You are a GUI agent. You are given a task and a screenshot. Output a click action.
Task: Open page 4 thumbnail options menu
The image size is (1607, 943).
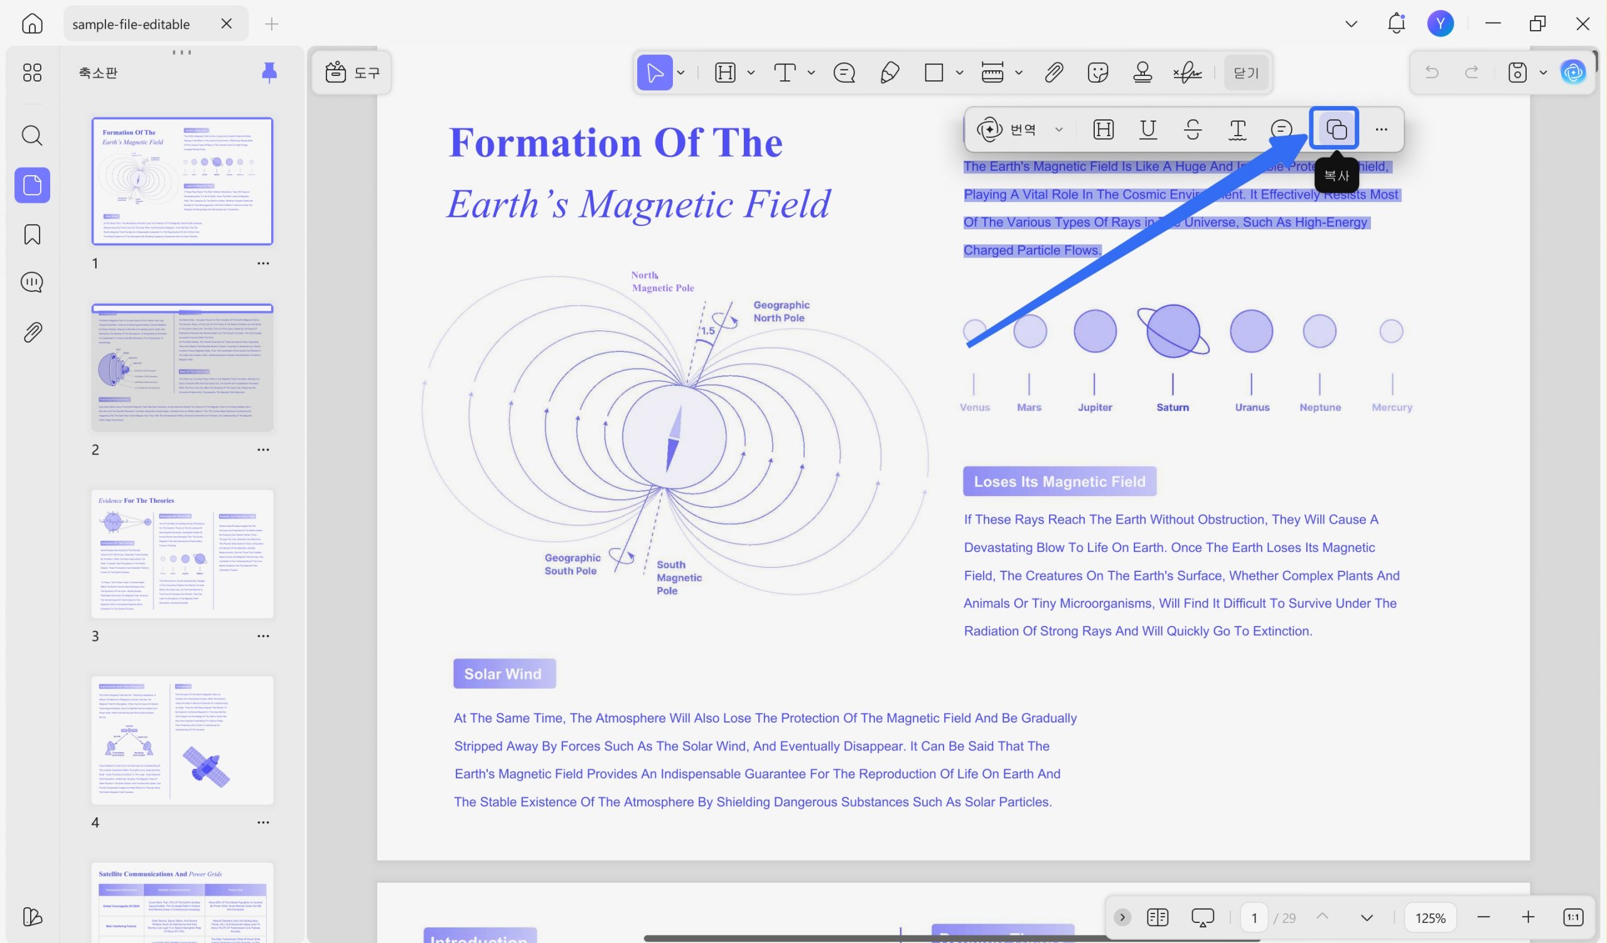[264, 822]
